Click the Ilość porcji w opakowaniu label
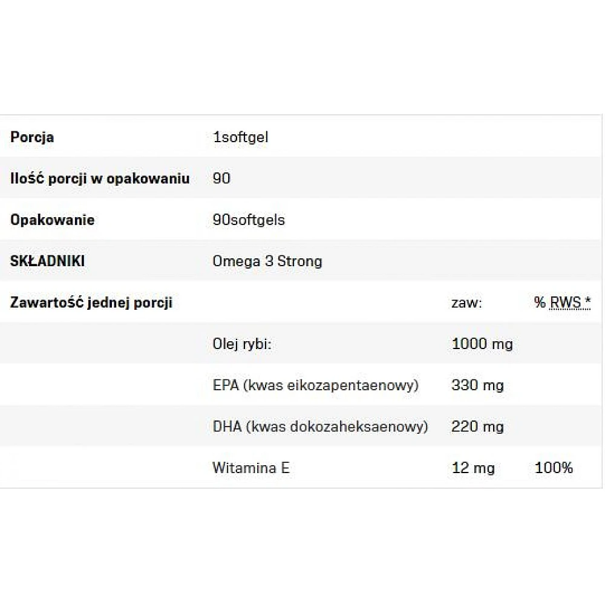Viewport: 605px width, 605px height. point(100,178)
